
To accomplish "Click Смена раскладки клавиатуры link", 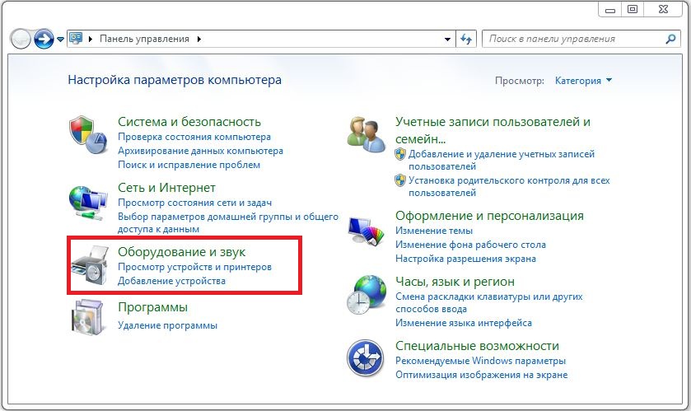I will (488, 302).
